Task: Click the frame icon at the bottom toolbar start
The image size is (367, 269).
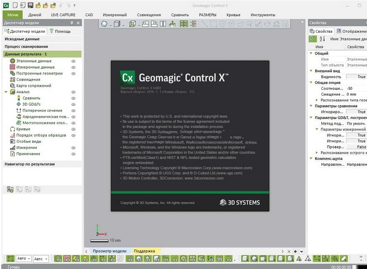Action: [10, 259]
